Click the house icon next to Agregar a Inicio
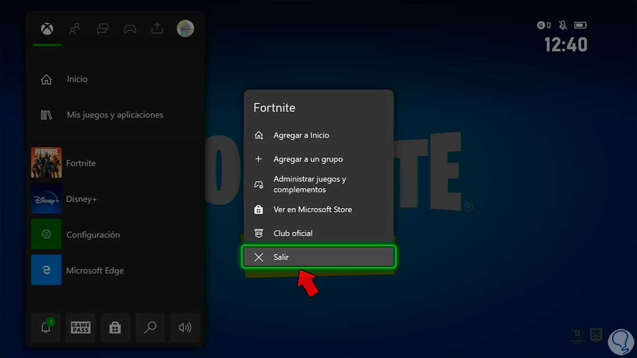The image size is (637, 358). (259, 135)
